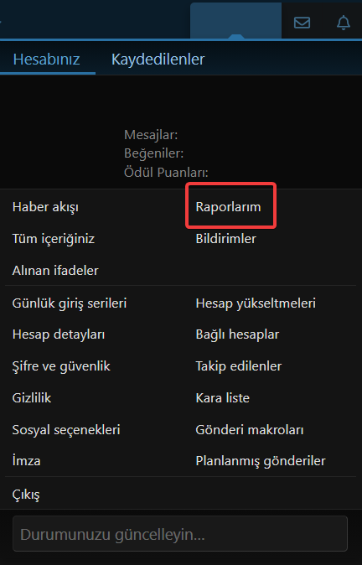
Task: View Planlanmış gönderiler
Action: coord(261,461)
